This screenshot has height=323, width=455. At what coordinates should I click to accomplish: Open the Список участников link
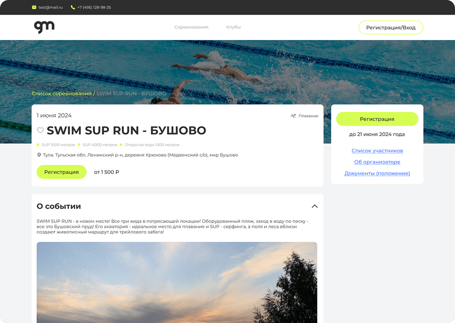coord(377,151)
